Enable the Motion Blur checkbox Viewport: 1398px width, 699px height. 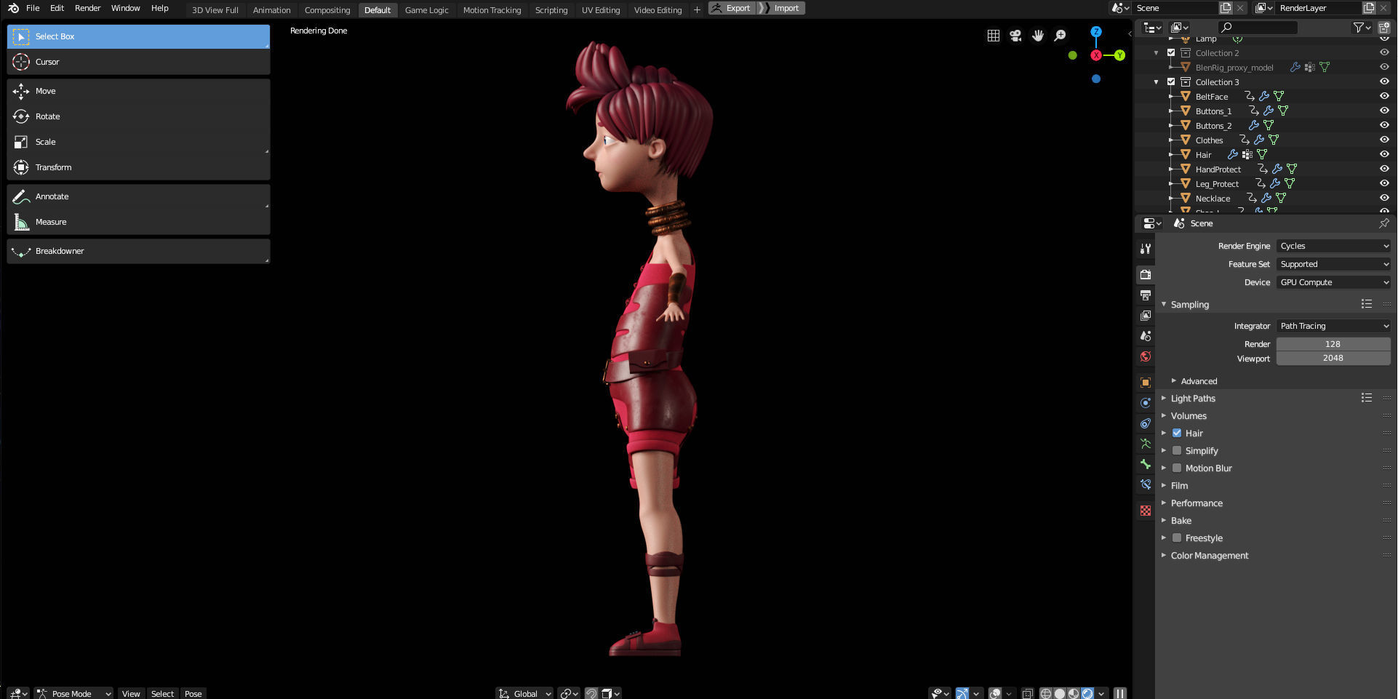click(x=1177, y=468)
